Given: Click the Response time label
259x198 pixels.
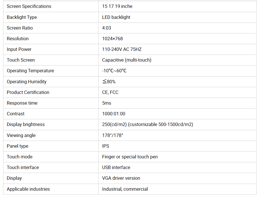Looking at the screenshot, I should 22,103.
